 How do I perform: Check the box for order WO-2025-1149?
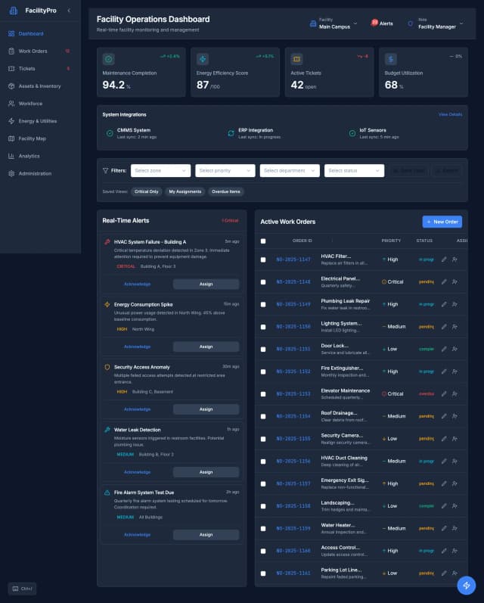pos(263,304)
